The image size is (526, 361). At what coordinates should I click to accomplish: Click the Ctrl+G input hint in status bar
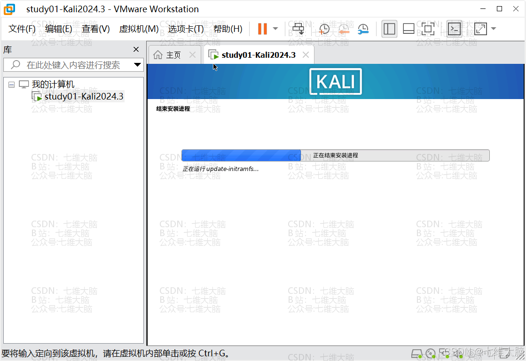[116, 353]
